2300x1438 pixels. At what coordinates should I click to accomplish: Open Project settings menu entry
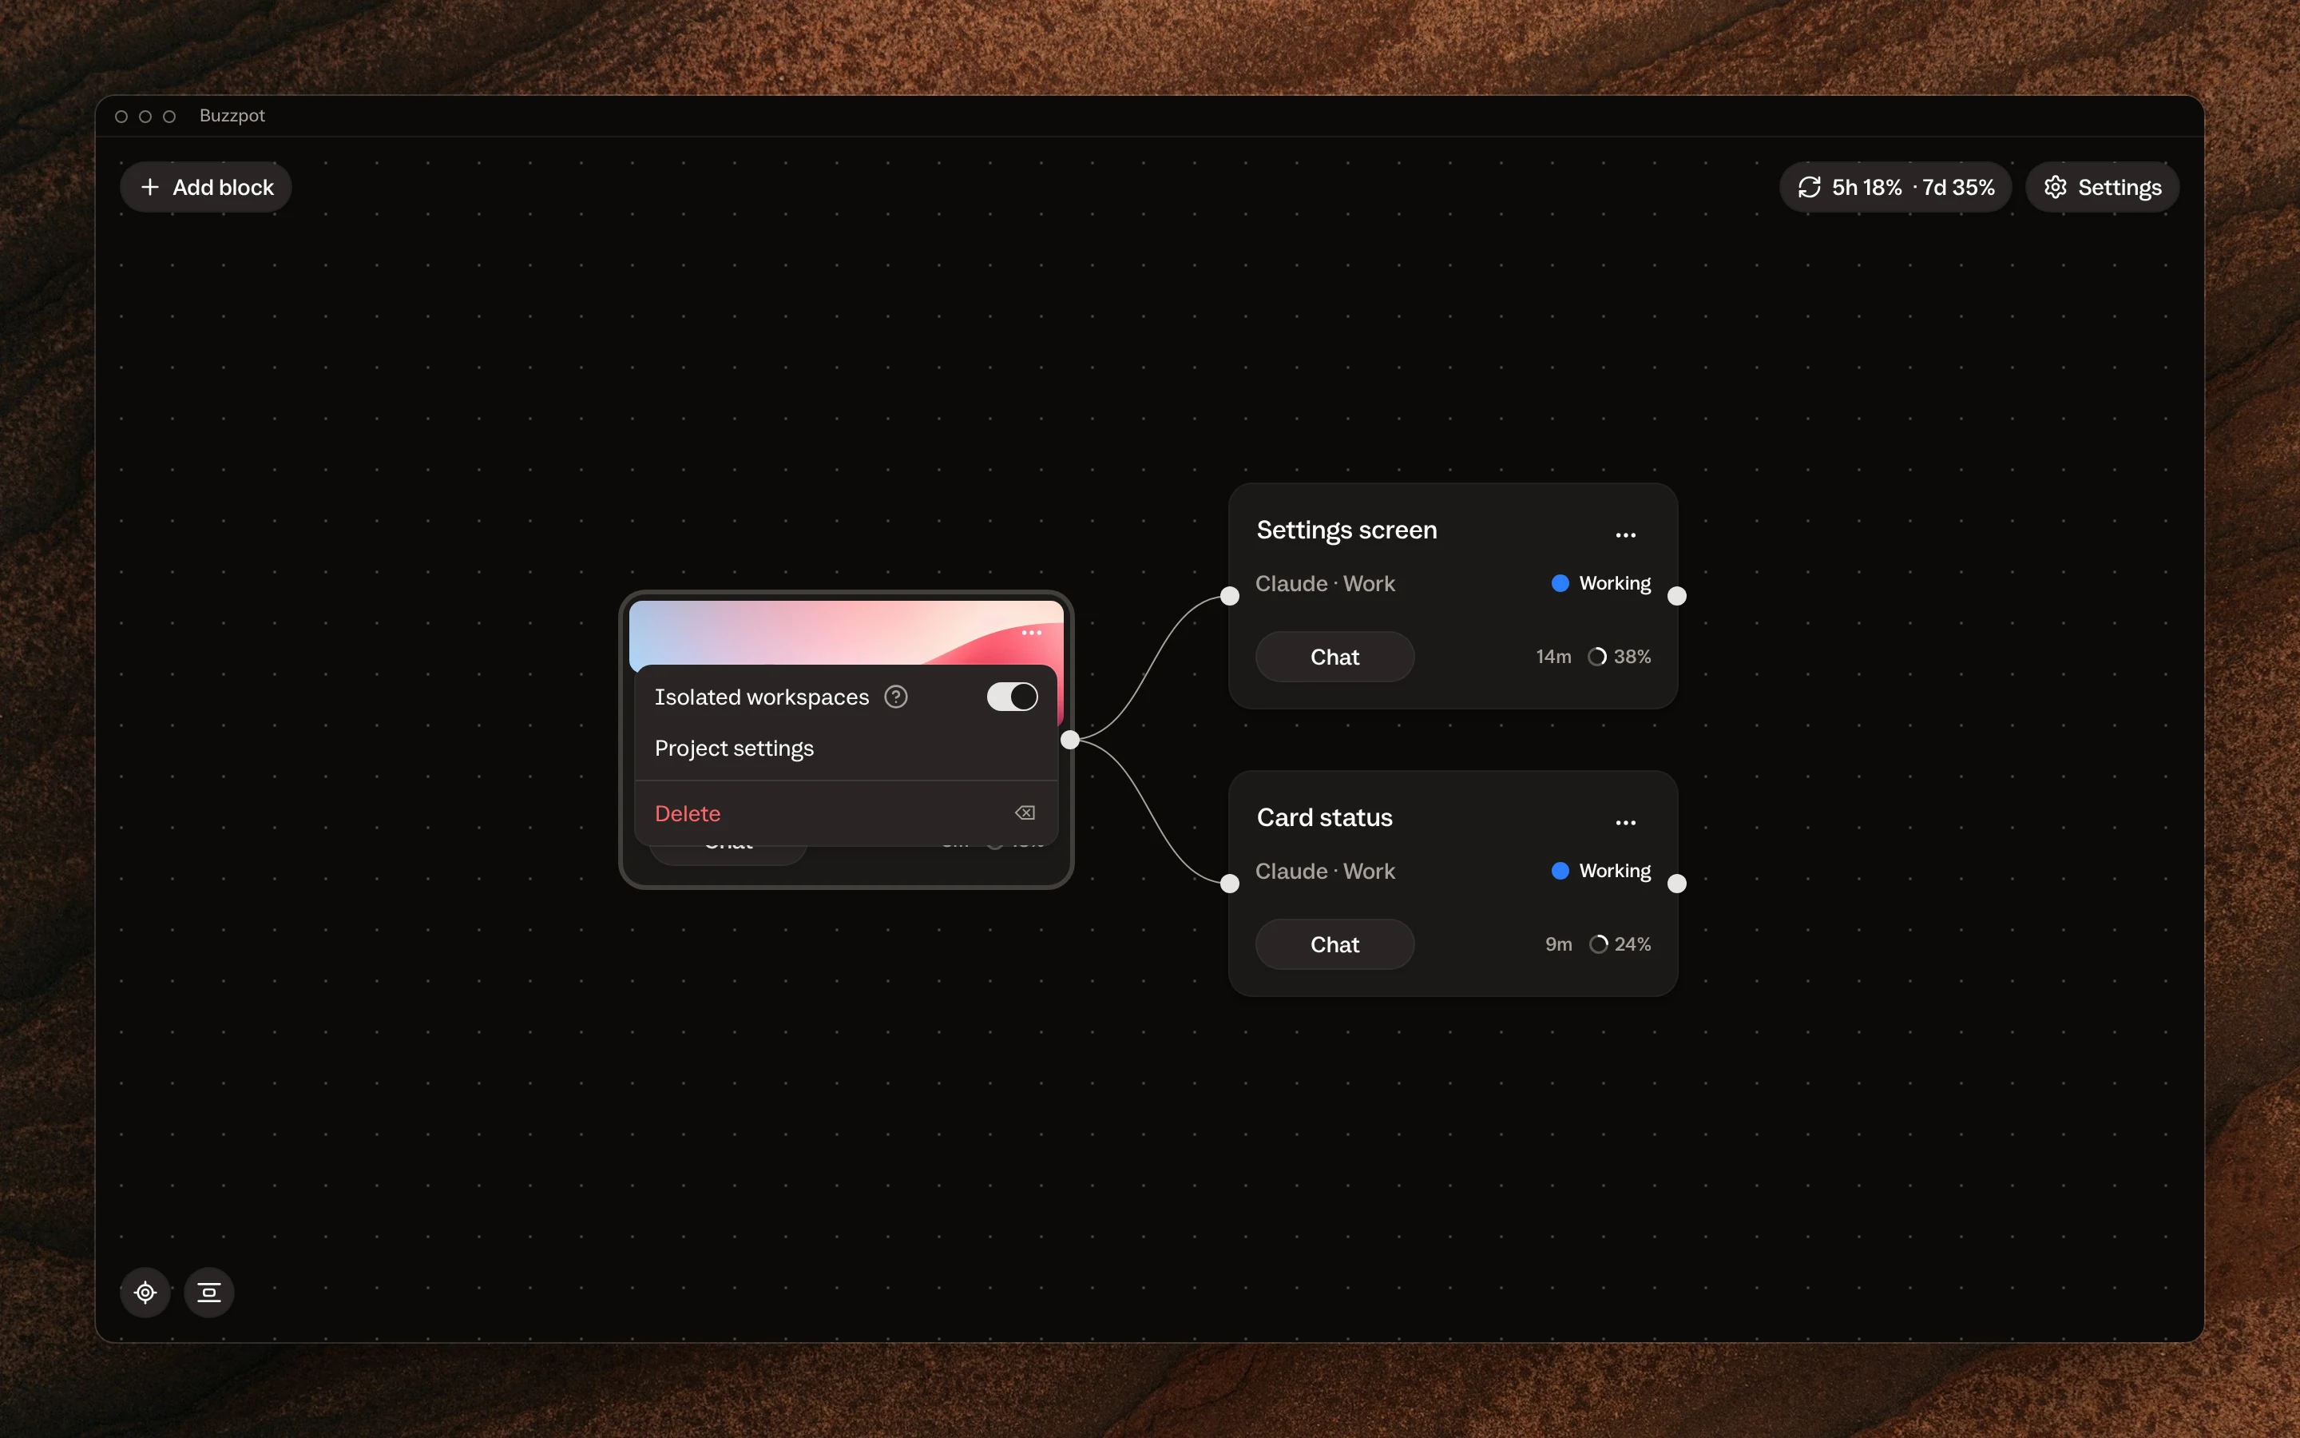tap(846, 749)
